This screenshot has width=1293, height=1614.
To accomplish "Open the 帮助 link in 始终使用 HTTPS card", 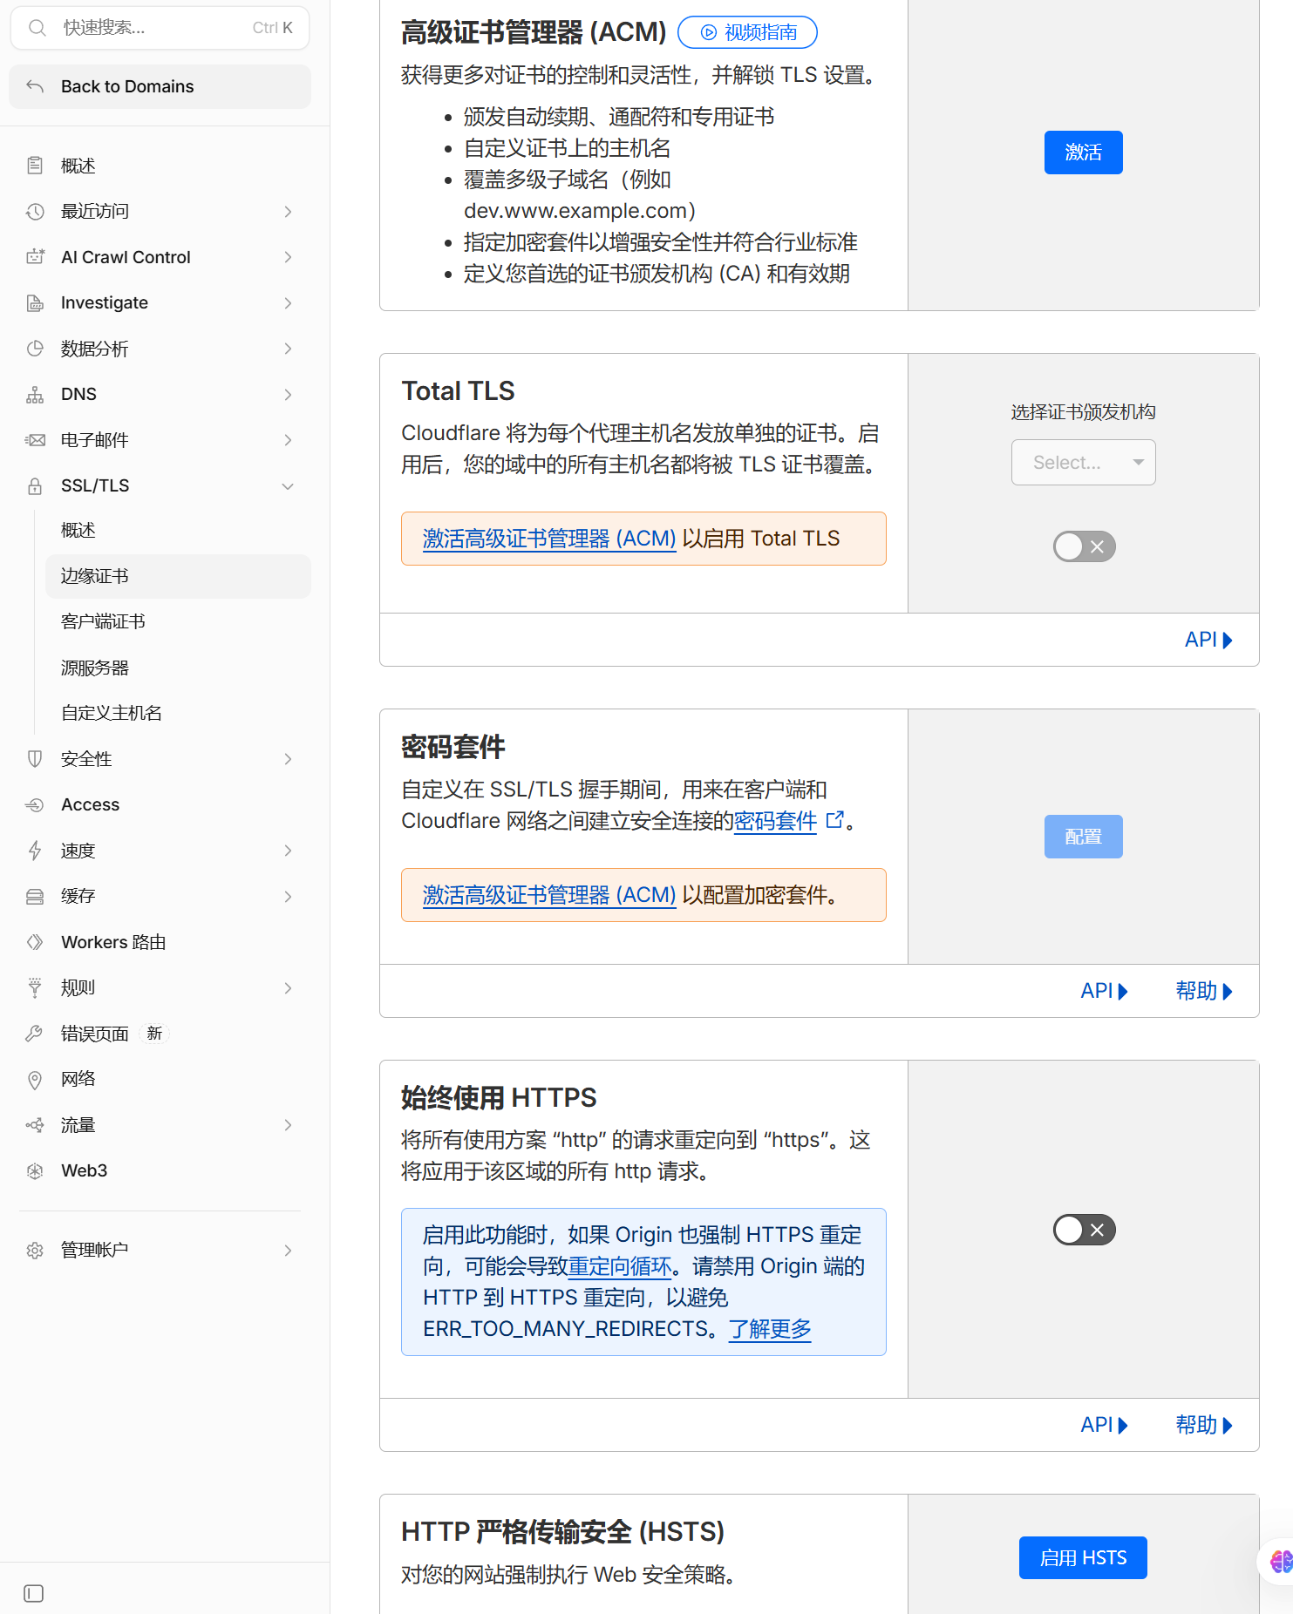I will click(x=1204, y=1425).
